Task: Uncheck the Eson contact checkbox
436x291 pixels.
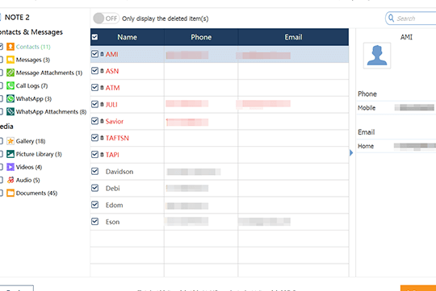Action: click(x=94, y=222)
